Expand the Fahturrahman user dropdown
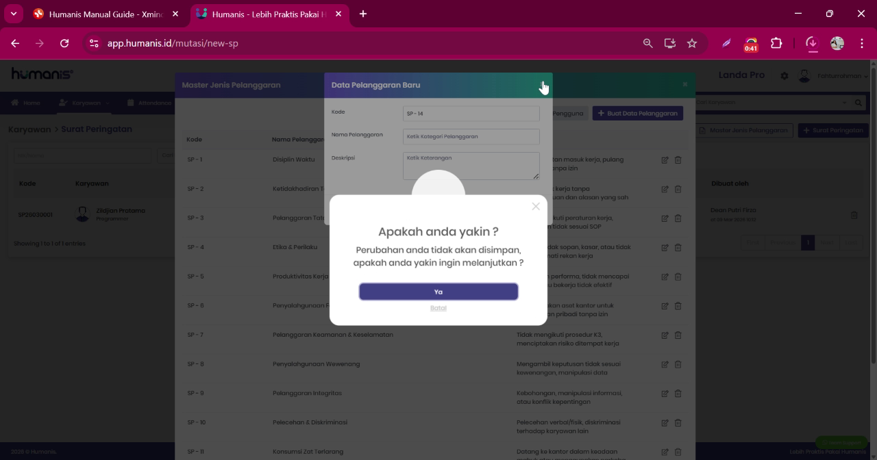Screen dimensions: 877x460 (842, 76)
